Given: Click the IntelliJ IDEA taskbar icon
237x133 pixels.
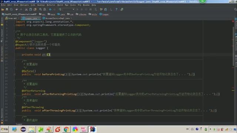Looking at the screenshot, I should [92, 129].
